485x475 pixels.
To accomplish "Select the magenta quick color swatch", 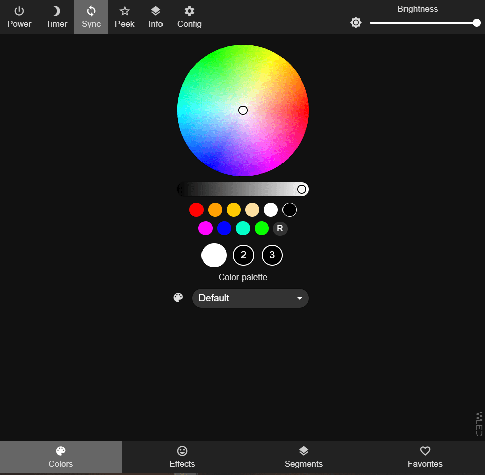I will click(206, 228).
